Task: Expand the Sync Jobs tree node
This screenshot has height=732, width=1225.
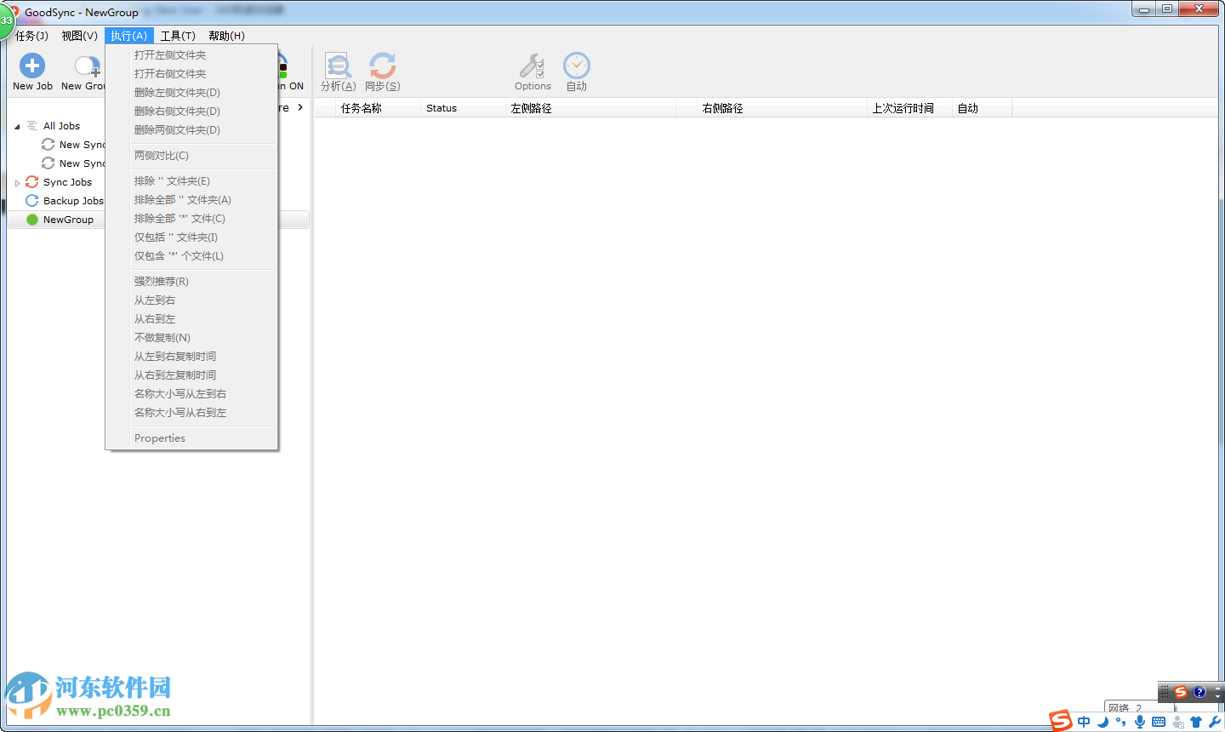Action: point(17,183)
